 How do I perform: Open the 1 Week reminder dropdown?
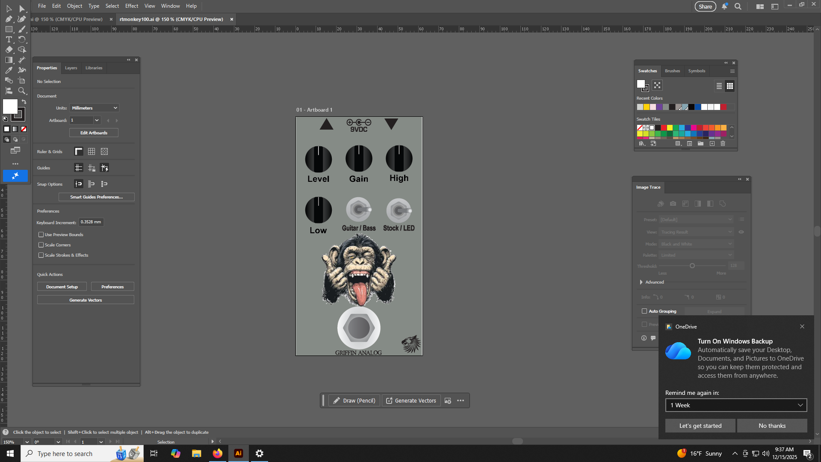(x=736, y=405)
